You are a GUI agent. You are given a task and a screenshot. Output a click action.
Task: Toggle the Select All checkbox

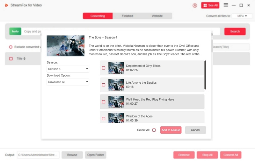pos(154,130)
